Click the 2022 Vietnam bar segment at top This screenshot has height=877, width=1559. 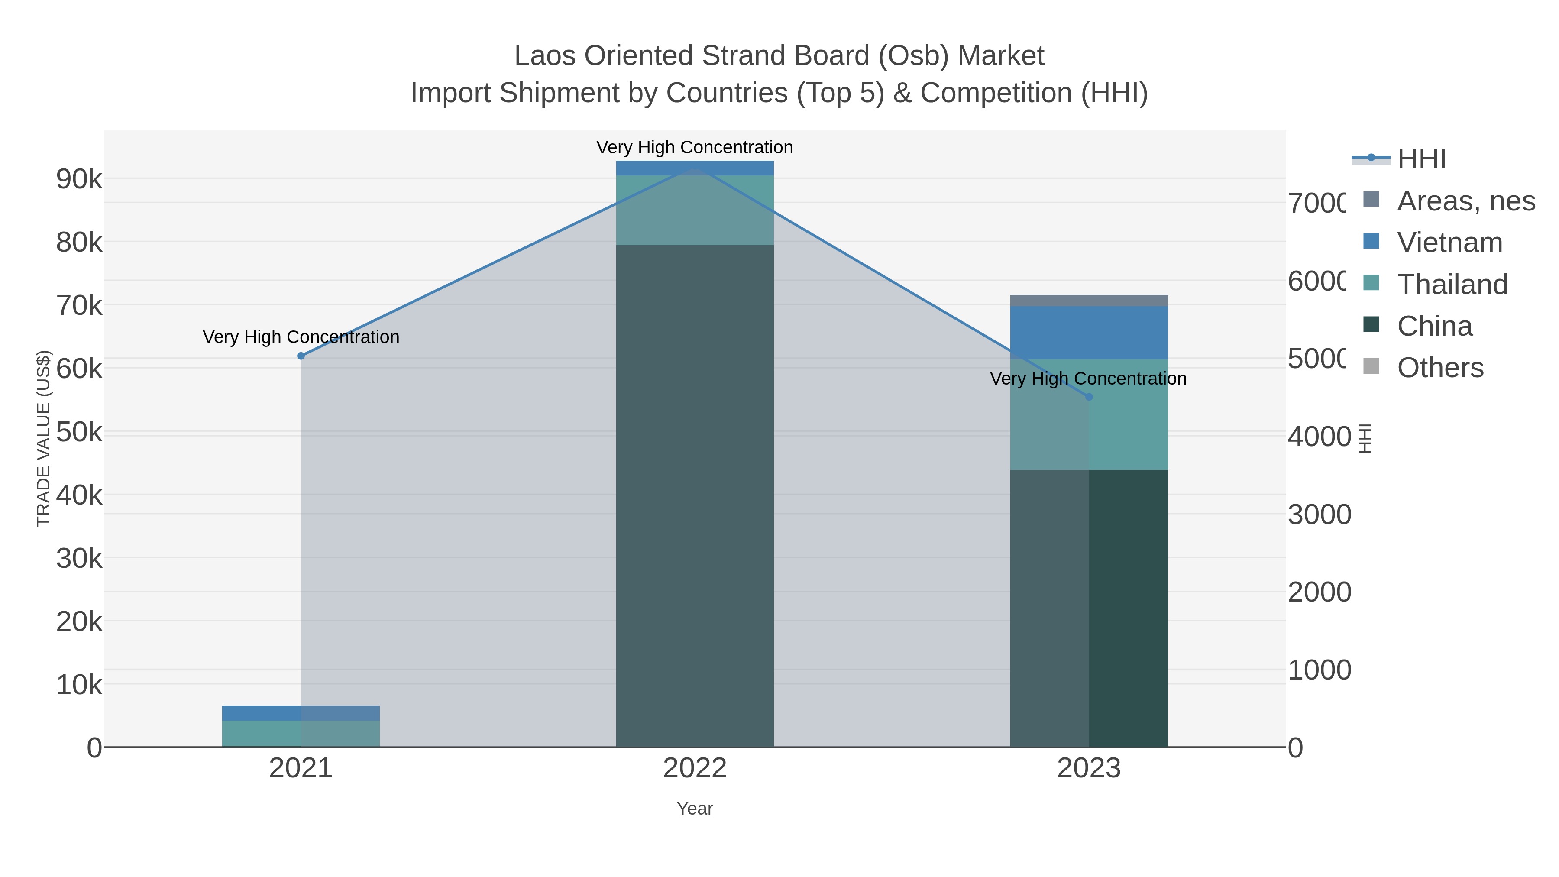point(695,168)
